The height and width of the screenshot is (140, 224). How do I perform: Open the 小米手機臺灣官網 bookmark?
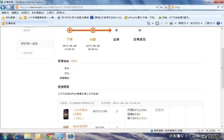pyautogui.click(x=40, y=17)
